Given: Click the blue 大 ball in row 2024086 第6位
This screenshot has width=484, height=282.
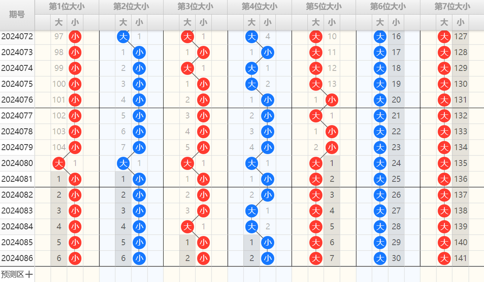Looking at the screenshot, I should [x=380, y=258].
